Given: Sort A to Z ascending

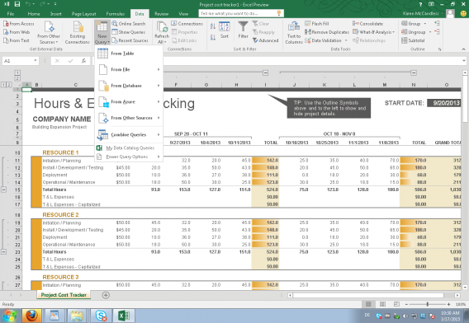Looking at the screenshot, I should tap(213, 26).
